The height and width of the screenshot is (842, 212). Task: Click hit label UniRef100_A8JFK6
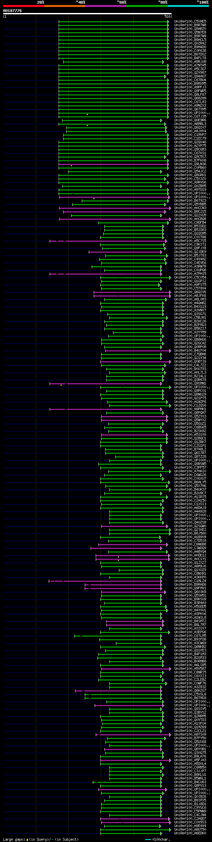[190, 296]
